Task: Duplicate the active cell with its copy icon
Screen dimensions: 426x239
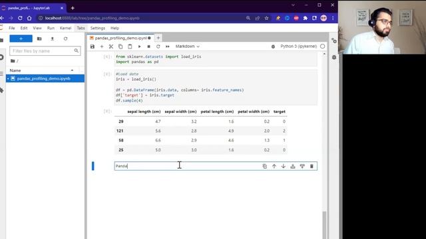Action: click(265, 166)
